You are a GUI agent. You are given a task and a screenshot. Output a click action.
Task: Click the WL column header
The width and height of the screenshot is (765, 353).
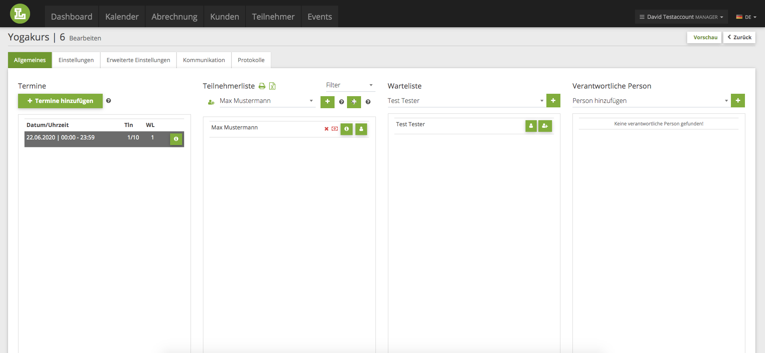coord(150,125)
